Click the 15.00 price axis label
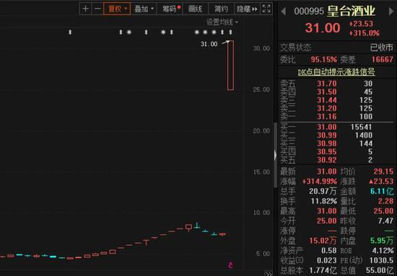Screen dimensions: 397x276 point(261,172)
